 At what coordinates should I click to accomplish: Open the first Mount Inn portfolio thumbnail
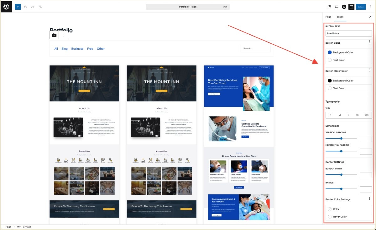coord(84,144)
